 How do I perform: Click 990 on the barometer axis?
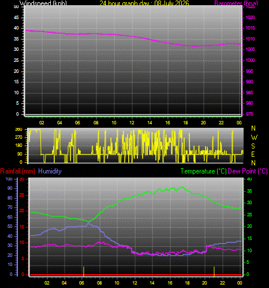pyautogui.click(x=249, y=82)
